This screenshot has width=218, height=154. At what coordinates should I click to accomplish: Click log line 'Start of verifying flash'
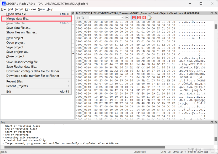(23, 126)
